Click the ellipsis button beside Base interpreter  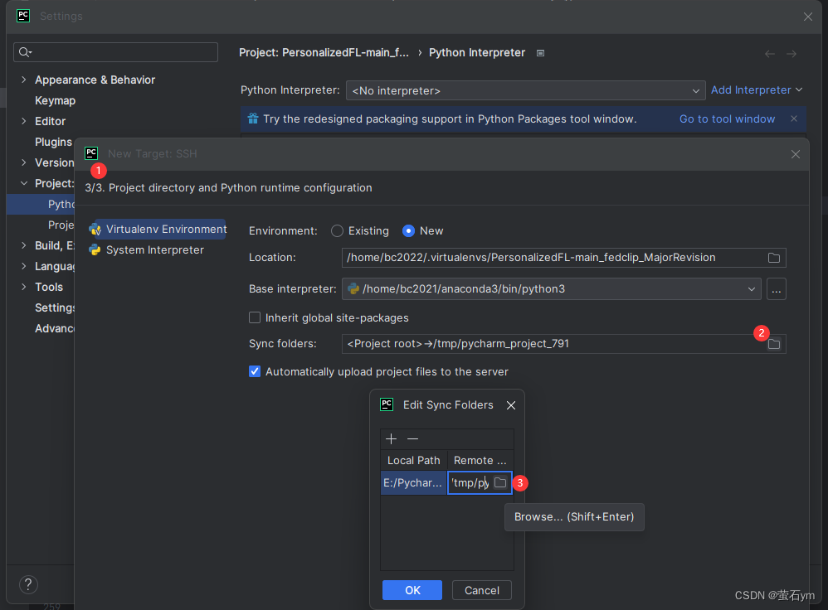(x=777, y=289)
